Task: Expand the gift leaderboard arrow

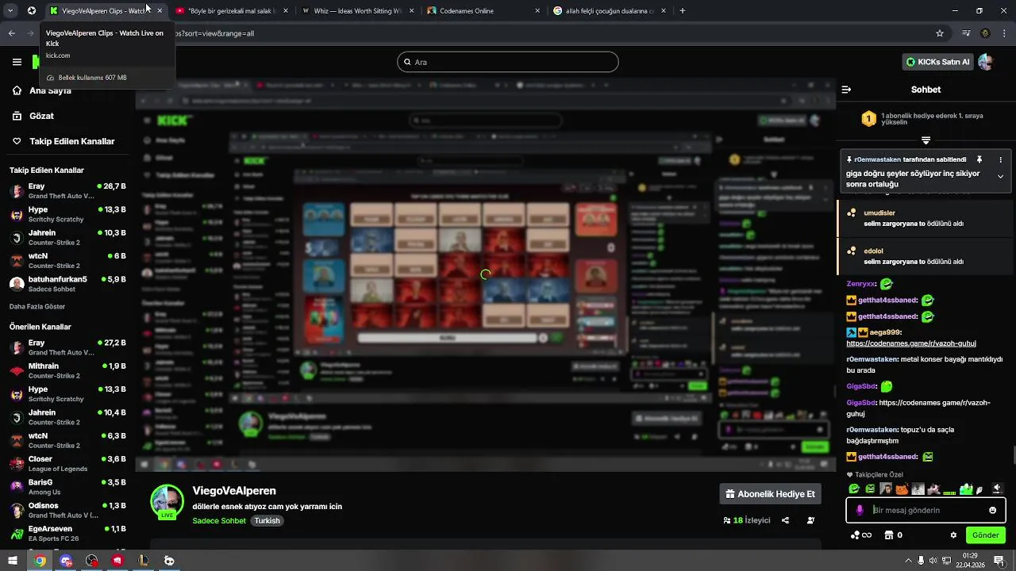Action: point(926,140)
